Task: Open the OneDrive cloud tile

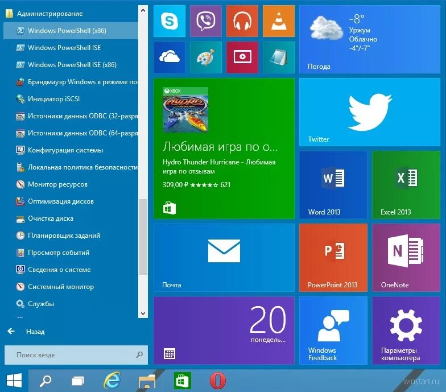Action: click(x=170, y=57)
